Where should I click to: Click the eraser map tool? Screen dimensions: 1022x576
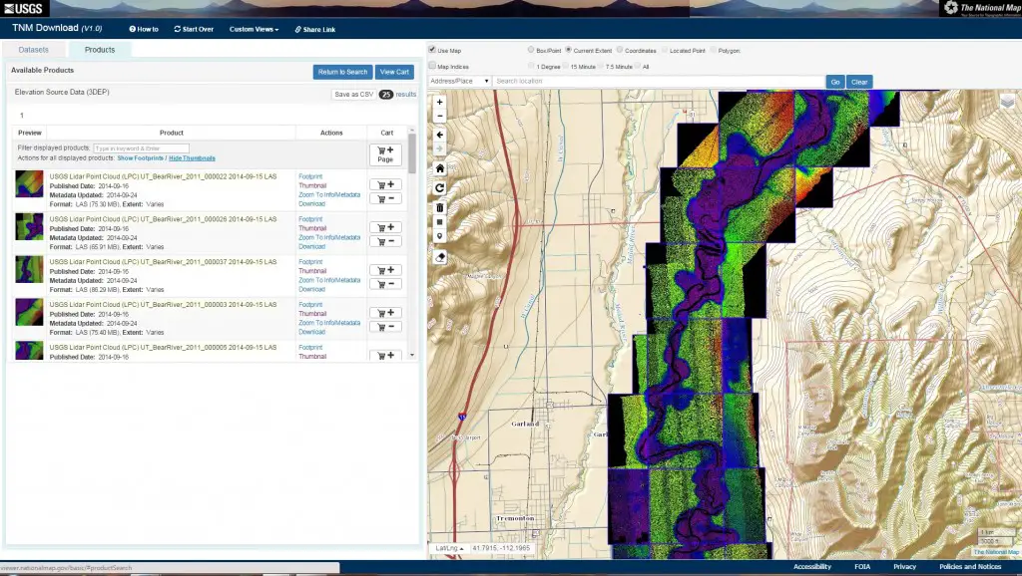coord(439,257)
